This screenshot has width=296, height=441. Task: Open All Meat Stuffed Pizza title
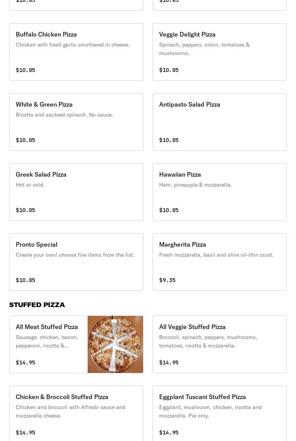[47, 327]
